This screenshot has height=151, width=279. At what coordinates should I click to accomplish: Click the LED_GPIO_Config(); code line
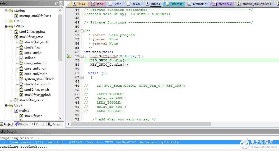(109, 61)
